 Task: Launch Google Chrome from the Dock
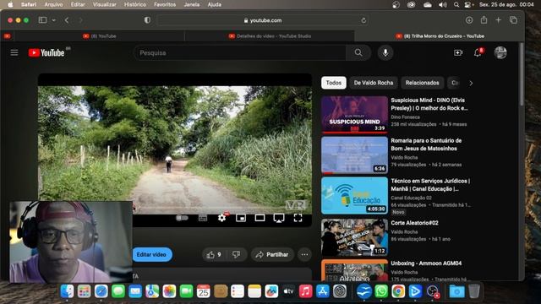(x=398, y=291)
